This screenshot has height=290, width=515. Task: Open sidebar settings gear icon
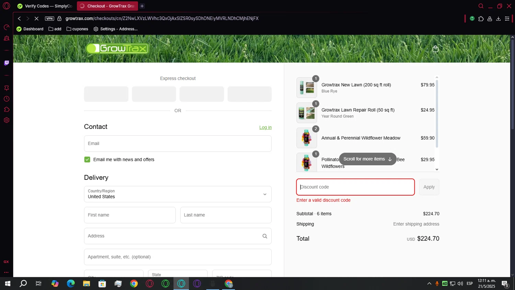6,120
